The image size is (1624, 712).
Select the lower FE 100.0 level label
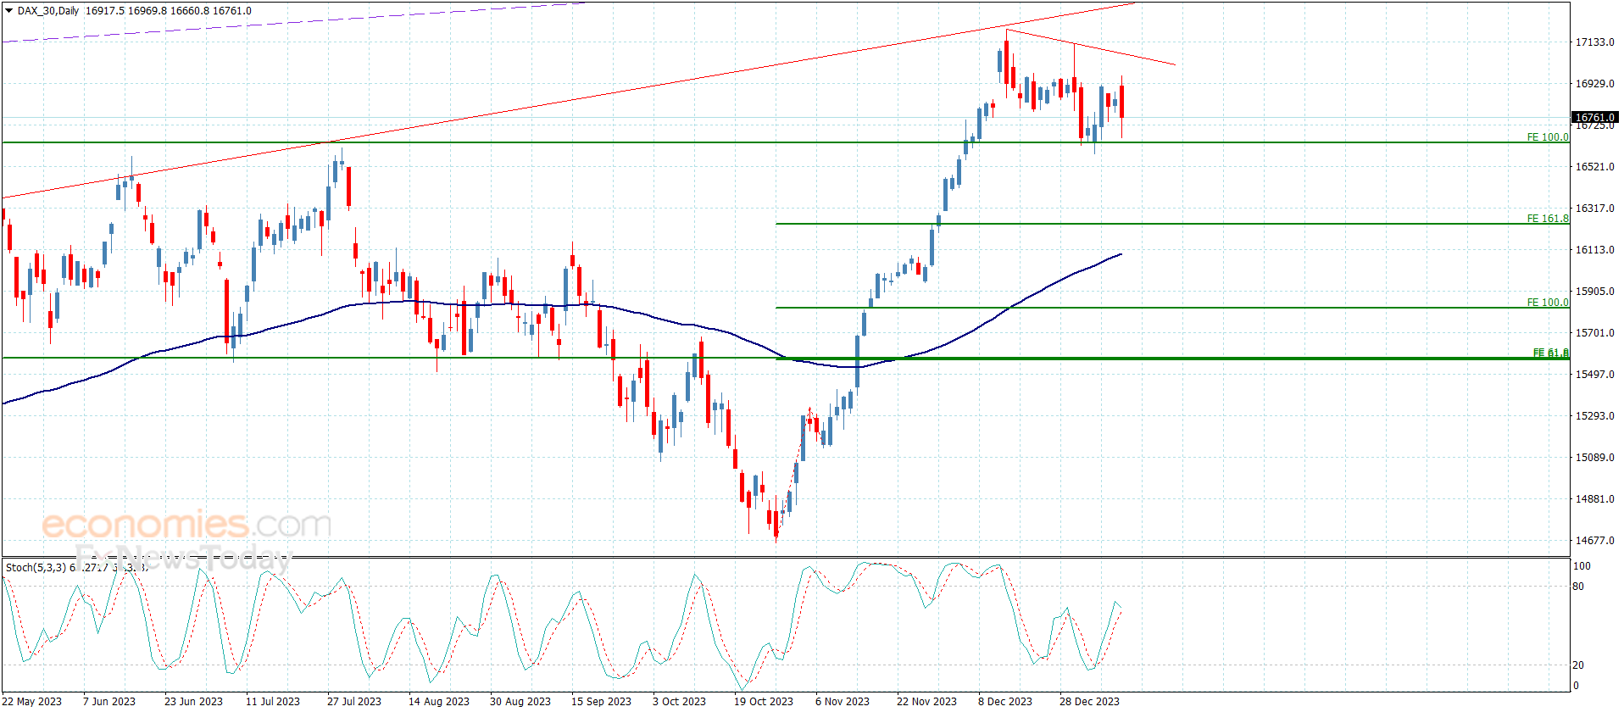pyautogui.click(x=1548, y=302)
